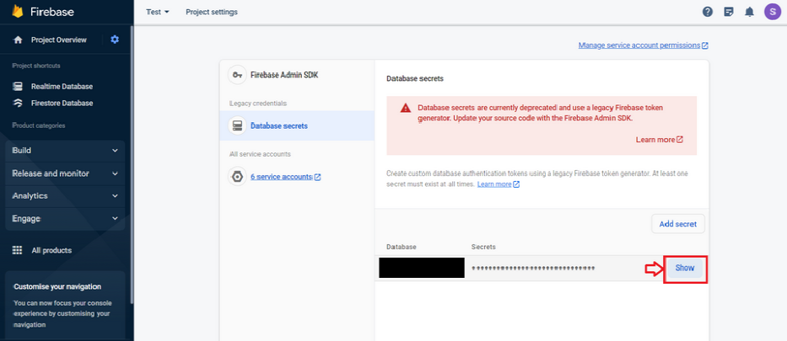Image resolution: width=787 pixels, height=341 pixels.
Task: Open Manage service account permissions link
Action: coord(643,45)
